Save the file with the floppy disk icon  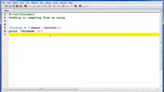pos(10,6)
